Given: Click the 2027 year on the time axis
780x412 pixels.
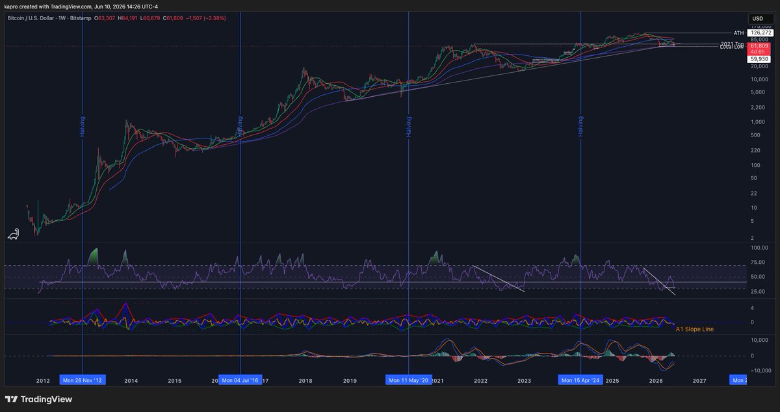Looking at the screenshot, I should pyautogui.click(x=699, y=381).
